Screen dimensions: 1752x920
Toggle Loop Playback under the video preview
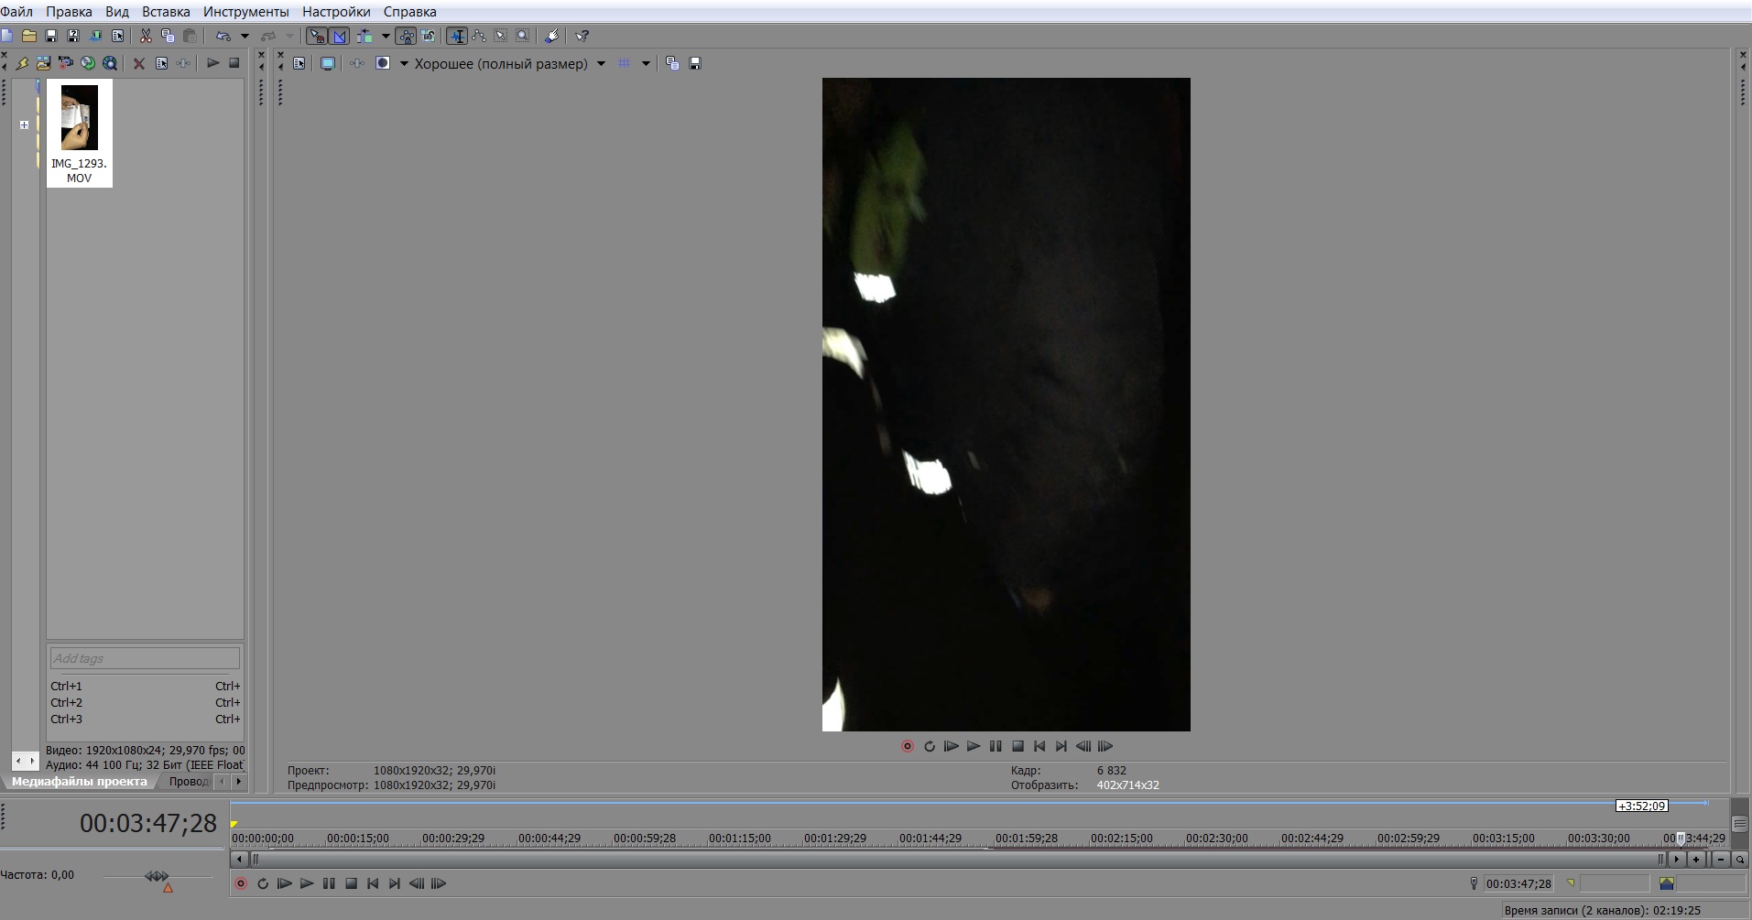(x=930, y=746)
